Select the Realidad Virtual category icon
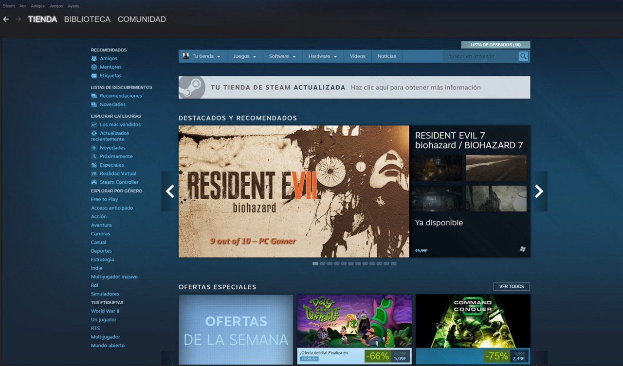623x366 pixels. coord(93,173)
